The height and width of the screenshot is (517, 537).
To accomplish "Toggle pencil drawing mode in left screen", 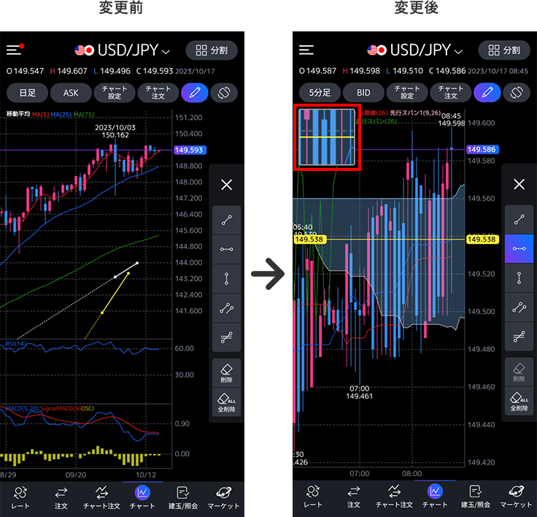I will [x=195, y=93].
